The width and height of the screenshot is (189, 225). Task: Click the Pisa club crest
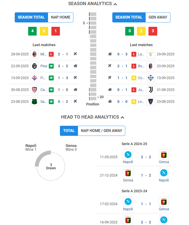(35, 66)
